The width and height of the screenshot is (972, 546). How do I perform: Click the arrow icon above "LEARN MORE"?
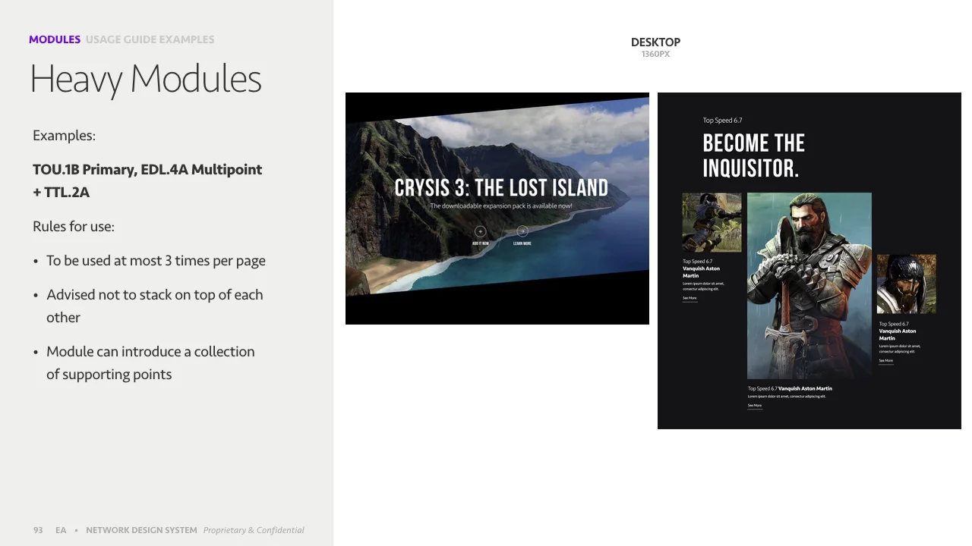click(522, 231)
